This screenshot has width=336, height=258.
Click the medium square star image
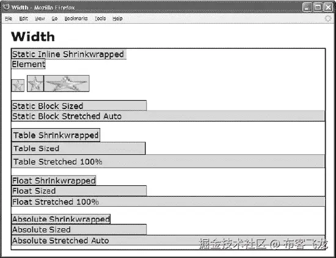[35, 83]
